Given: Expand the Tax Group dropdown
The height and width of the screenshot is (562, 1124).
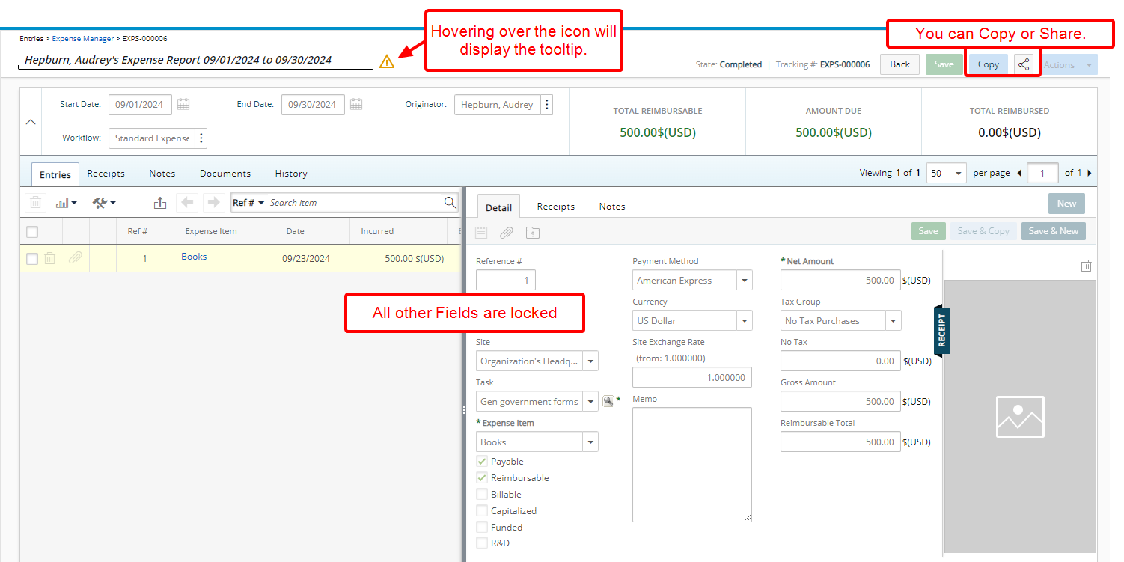Looking at the screenshot, I should 892,320.
